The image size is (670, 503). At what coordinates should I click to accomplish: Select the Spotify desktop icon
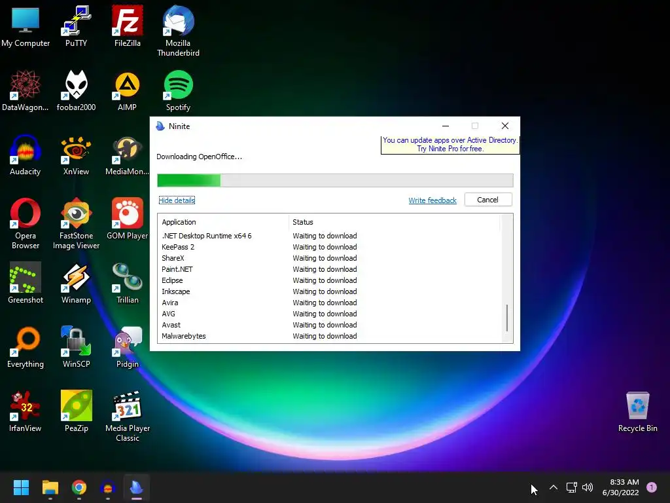[178, 90]
